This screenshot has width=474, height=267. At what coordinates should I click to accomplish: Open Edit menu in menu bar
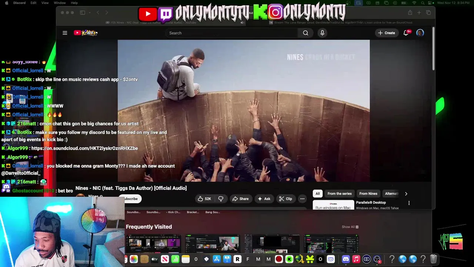tap(33, 3)
